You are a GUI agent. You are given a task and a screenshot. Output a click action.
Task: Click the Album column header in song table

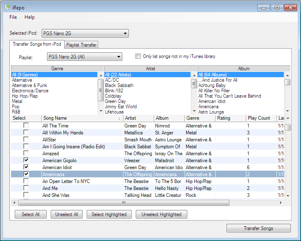[169, 118]
